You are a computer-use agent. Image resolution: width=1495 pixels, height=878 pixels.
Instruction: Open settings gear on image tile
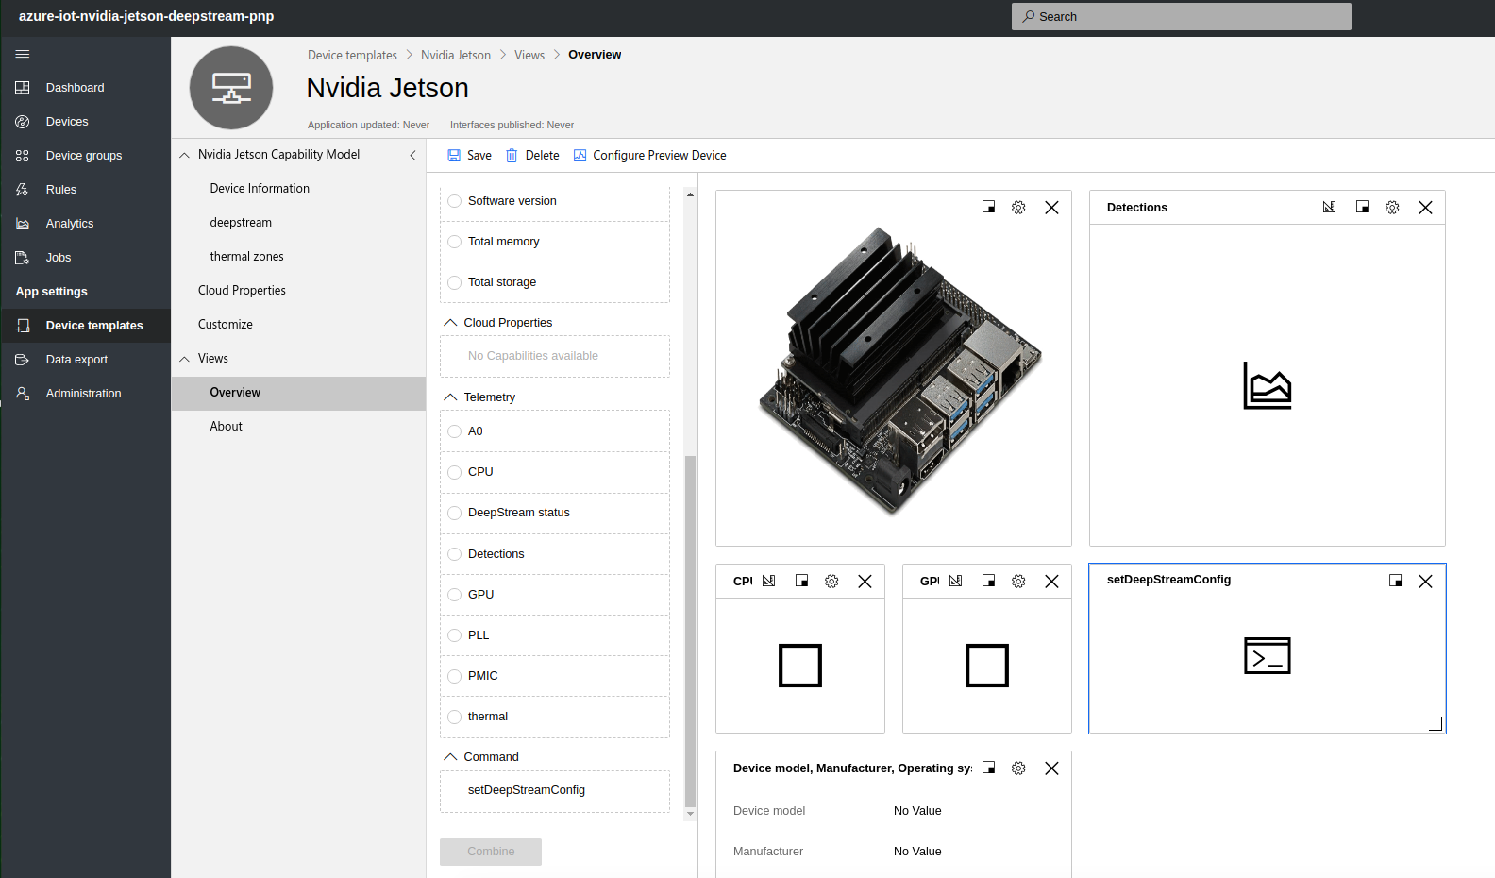[1018, 208]
